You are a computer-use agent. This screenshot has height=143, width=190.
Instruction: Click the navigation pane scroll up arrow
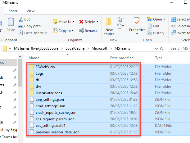coord(20,57)
